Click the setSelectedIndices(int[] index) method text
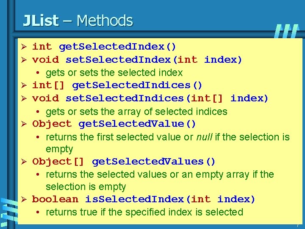This screenshot has width=305, height=229. [x=167, y=98]
